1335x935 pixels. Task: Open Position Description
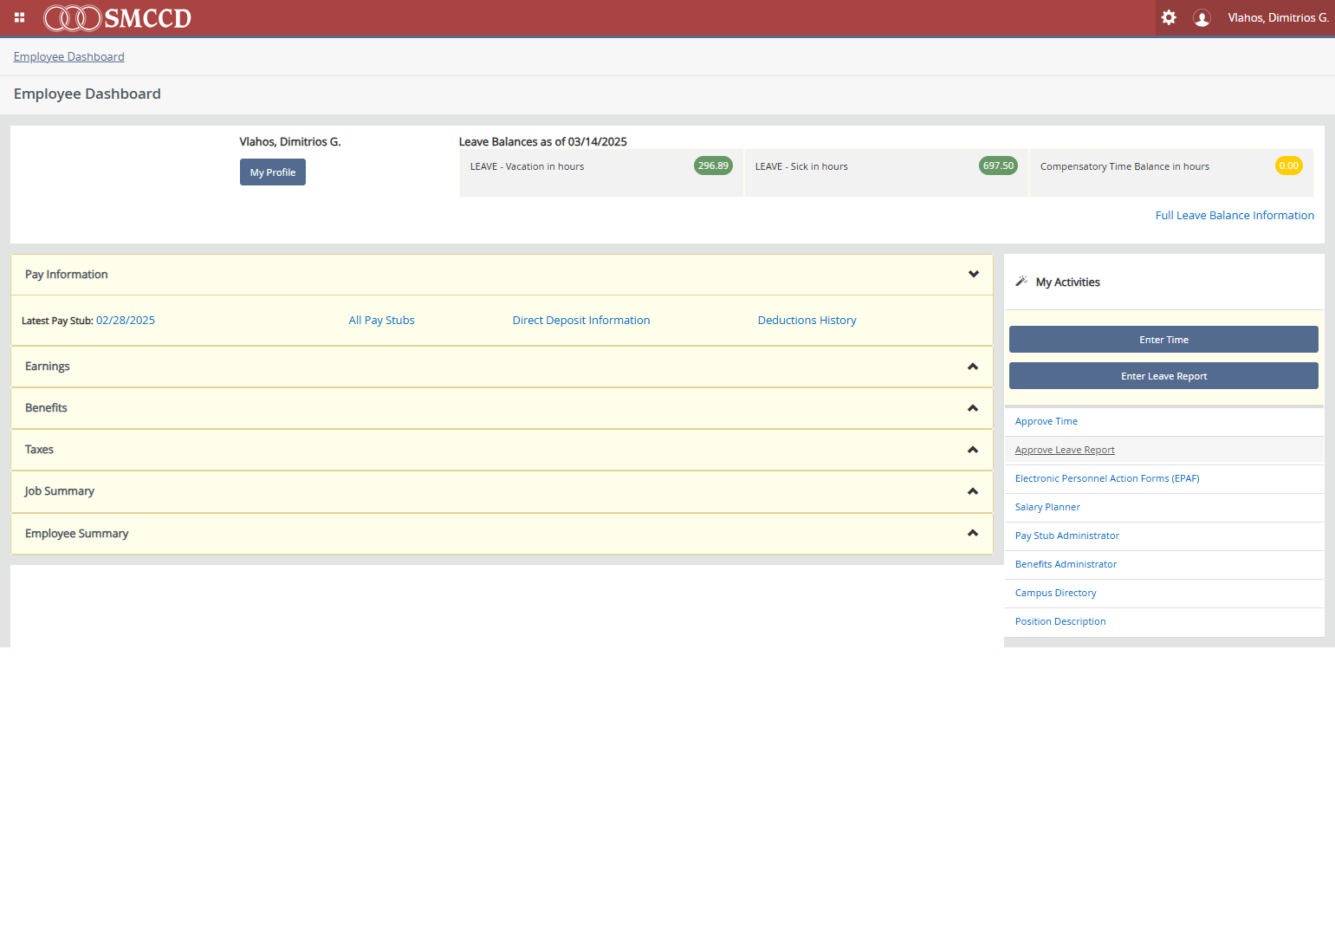pos(1060,621)
